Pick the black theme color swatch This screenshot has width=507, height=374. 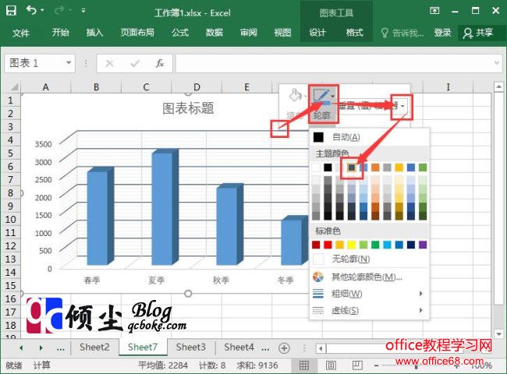[328, 168]
